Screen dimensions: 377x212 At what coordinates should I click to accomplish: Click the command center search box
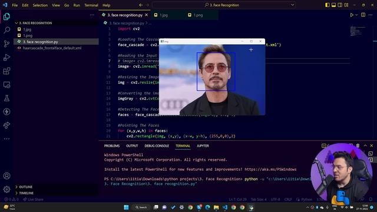click(224, 5)
